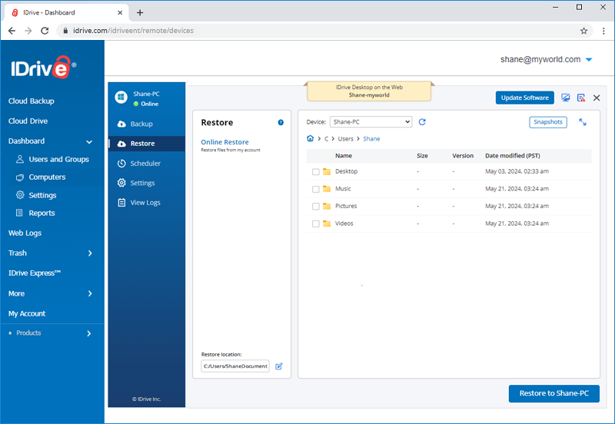Click Restore to Shane-PC button
This screenshot has width=615, height=424.
554,393
